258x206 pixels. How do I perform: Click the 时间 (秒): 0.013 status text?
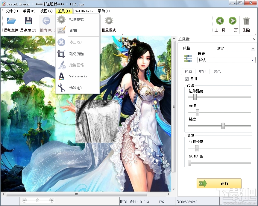click(x=134, y=202)
